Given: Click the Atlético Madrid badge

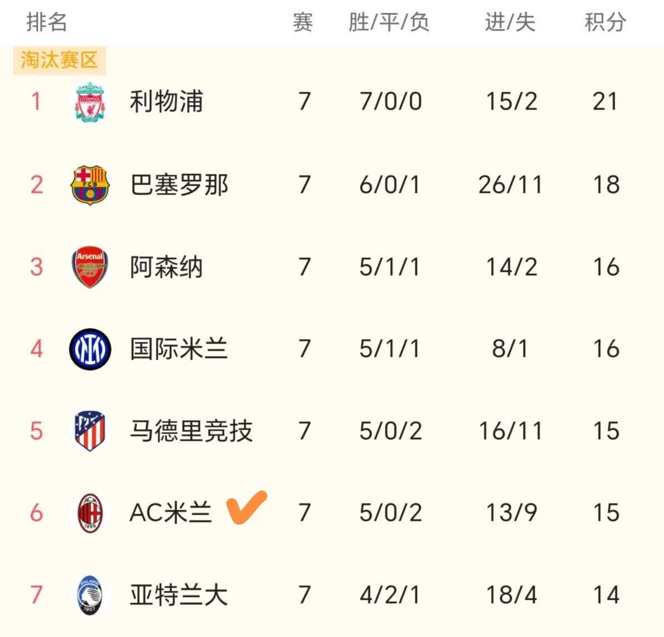Looking at the screenshot, I should [89, 430].
